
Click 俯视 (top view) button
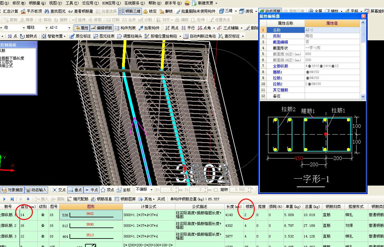247,11
